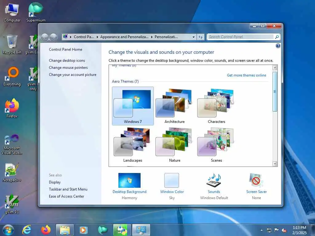315x236 pixels.
Task: Open the Supermium desktop shortcut
Action: (36, 12)
